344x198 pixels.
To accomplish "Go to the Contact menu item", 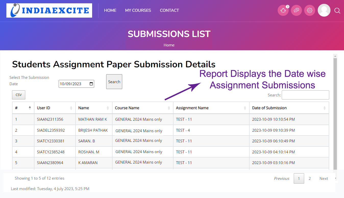I will pyautogui.click(x=169, y=10).
